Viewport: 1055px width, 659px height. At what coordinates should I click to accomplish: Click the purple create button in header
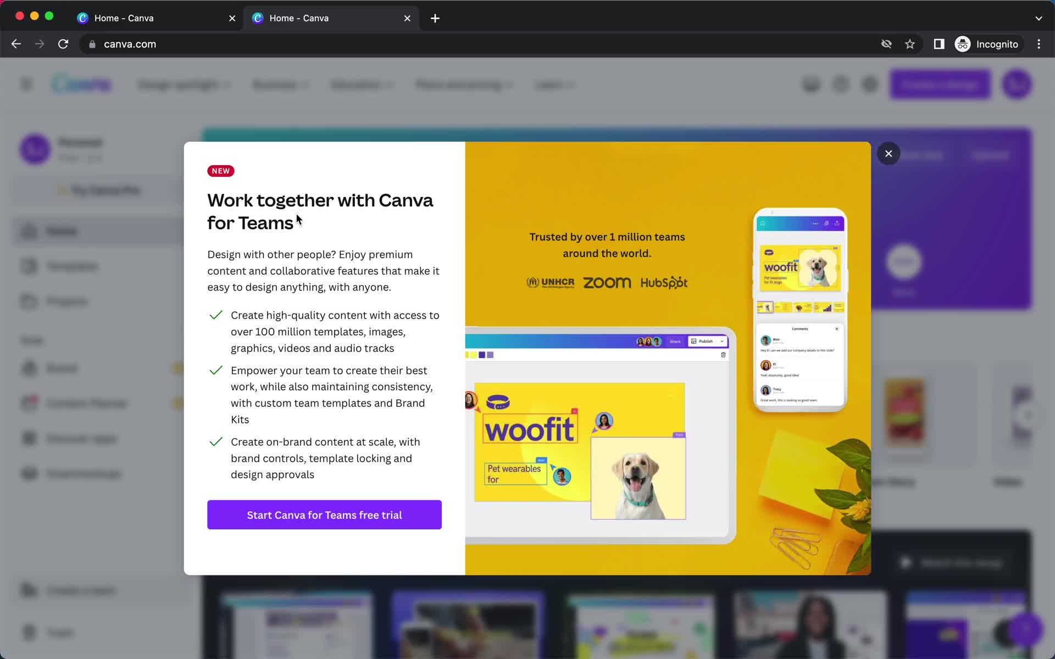pyautogui.click(x=940, y=85)
